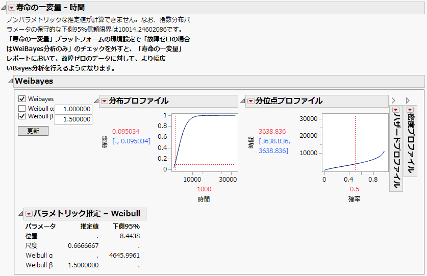Click the Weibull β value field 1.500000

tap(73, 119)
